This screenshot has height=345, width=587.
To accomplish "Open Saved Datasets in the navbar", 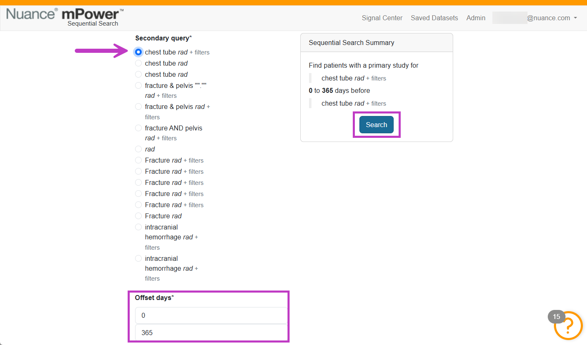I will point(434,18).
